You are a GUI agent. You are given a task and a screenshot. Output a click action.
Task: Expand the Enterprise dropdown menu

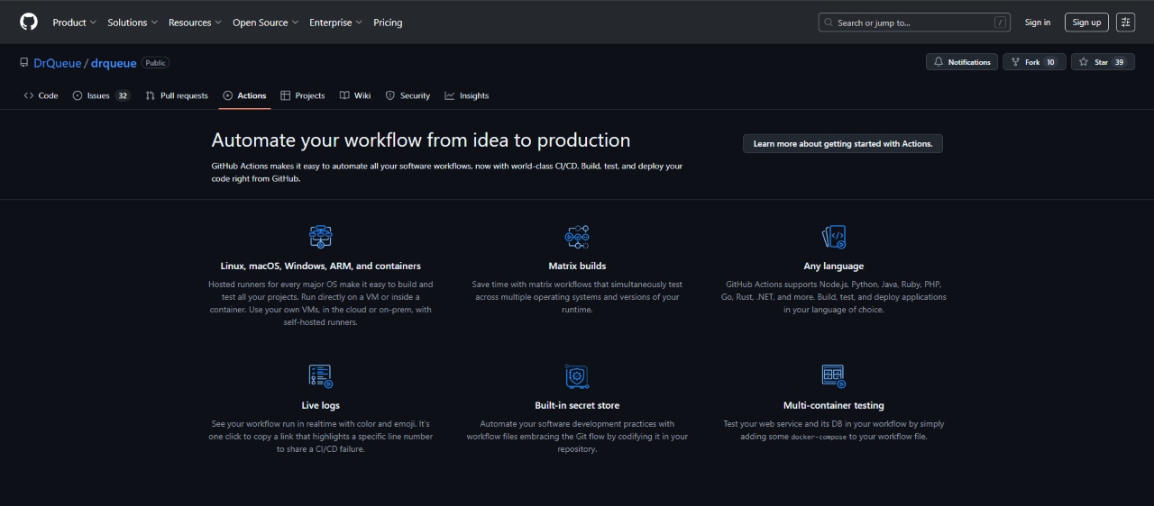[x=335, y=23]
